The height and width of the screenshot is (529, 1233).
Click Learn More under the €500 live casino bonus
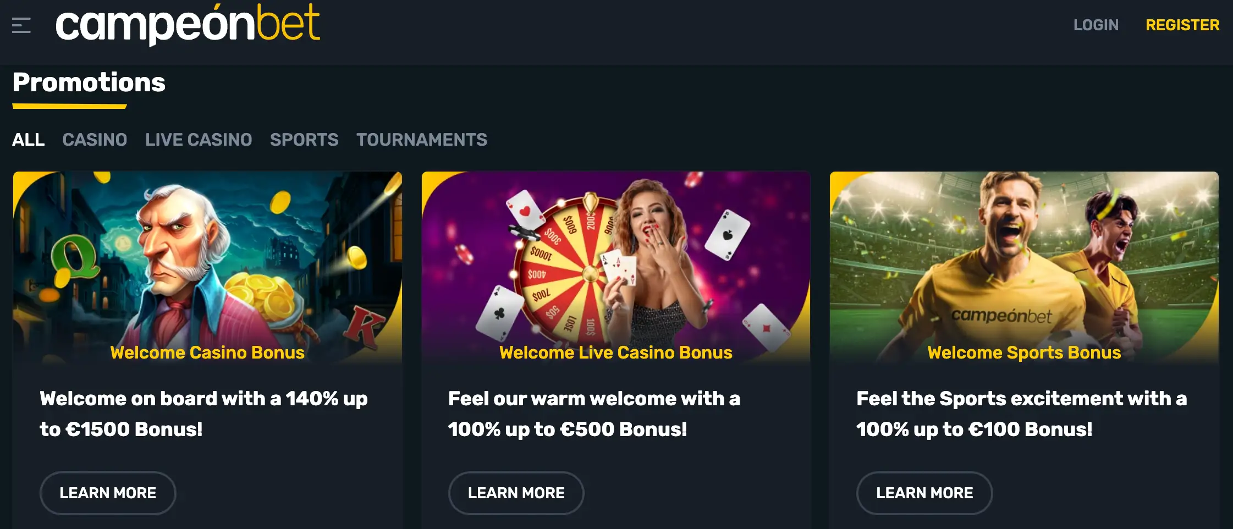click(x=516, y=493)
